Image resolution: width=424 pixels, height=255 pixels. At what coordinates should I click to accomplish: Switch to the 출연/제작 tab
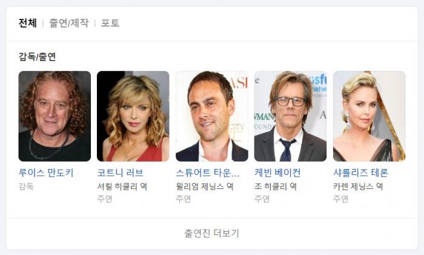coord(68,23)
